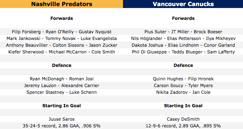
Task: Click goalie name Juuse Saros
Action: pyautogui.click(x=62, y=119)
